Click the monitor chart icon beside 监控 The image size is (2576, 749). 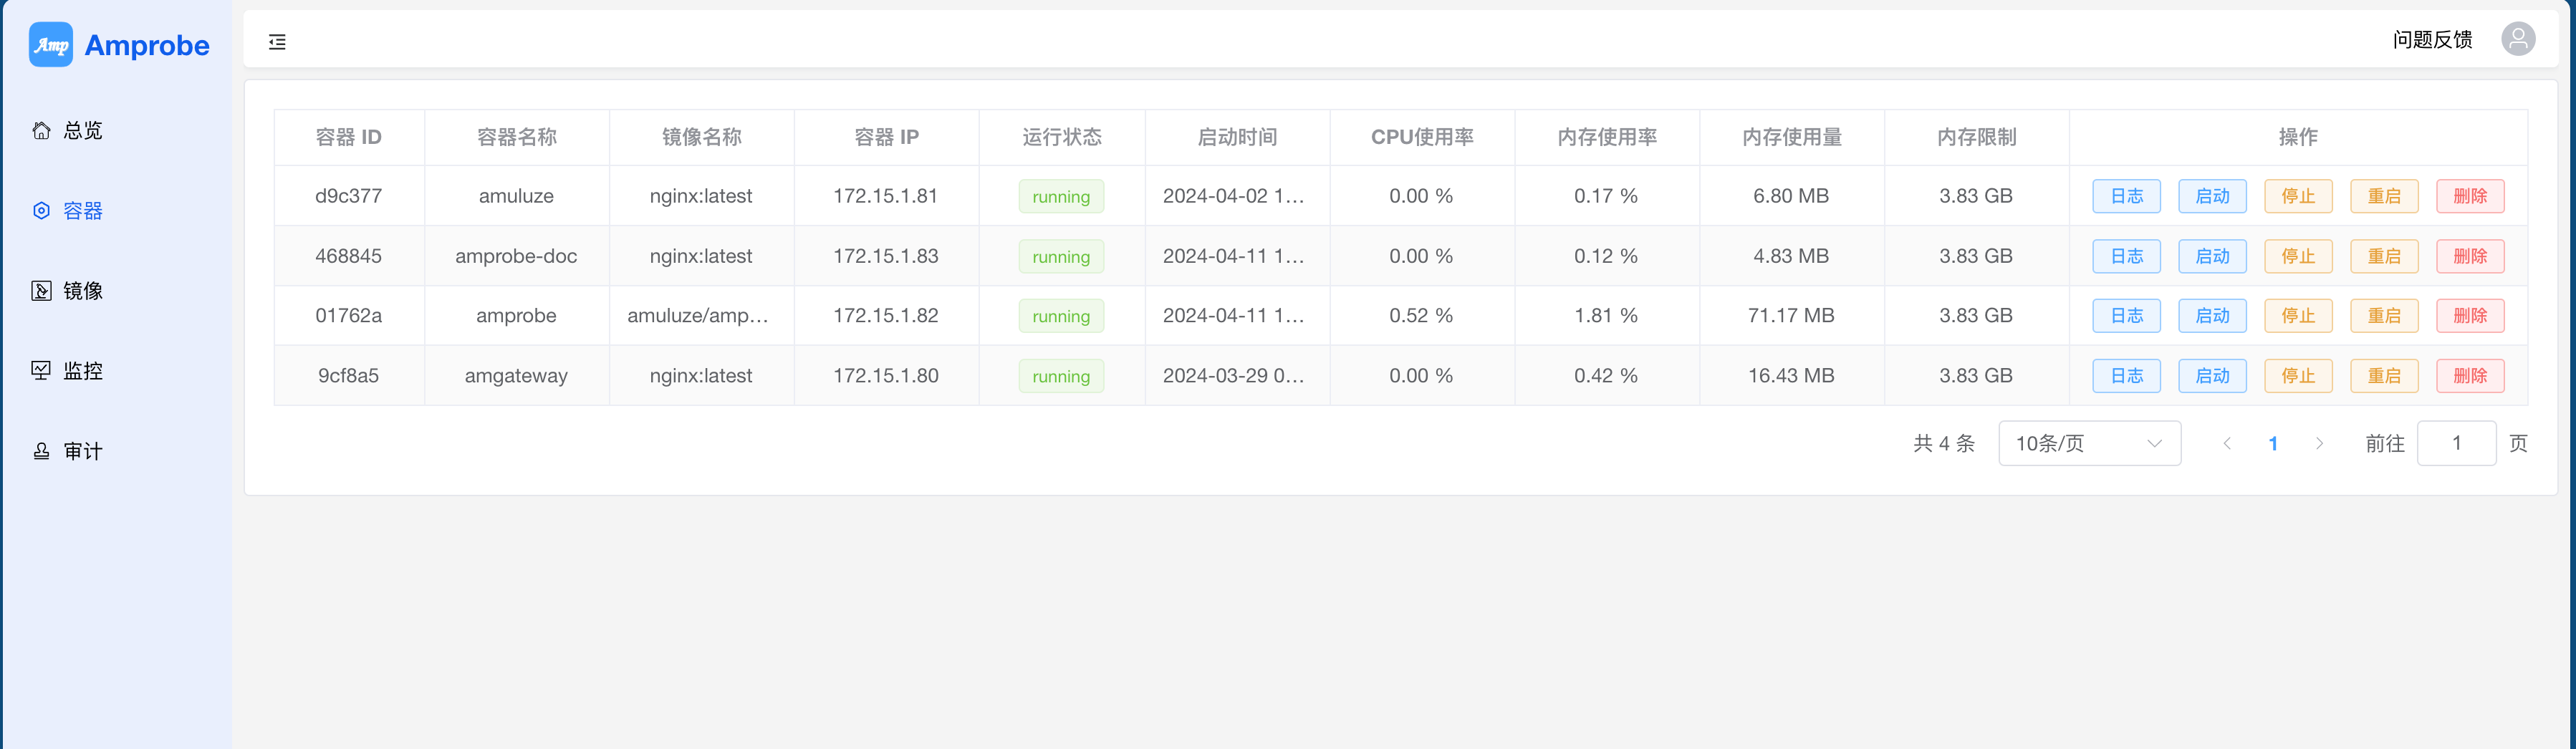click(x=41, y=371)
